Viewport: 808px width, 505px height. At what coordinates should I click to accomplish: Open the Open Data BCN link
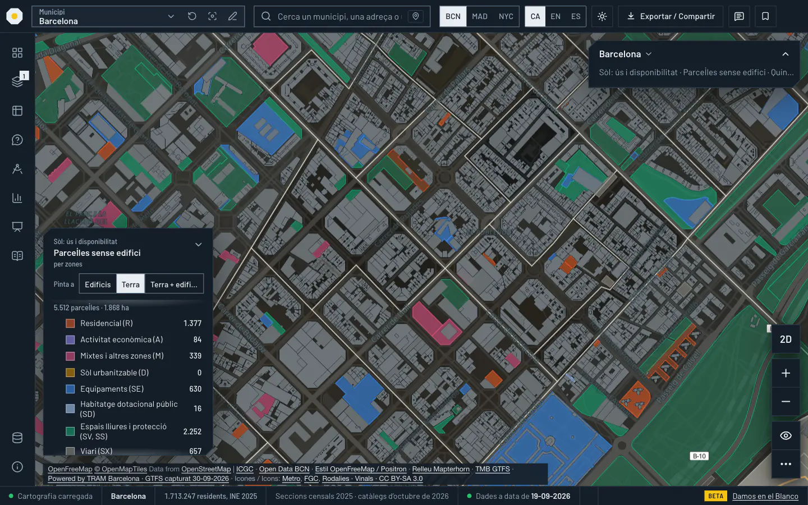coord(284,469)
